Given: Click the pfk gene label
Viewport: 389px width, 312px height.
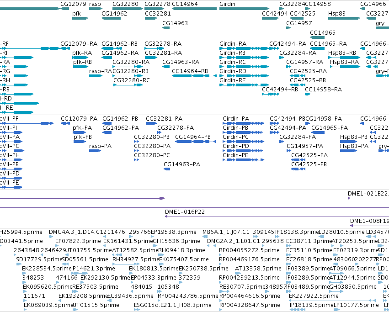Looking at the screenshot, I should pyautogui.click(x=77, y=13).
